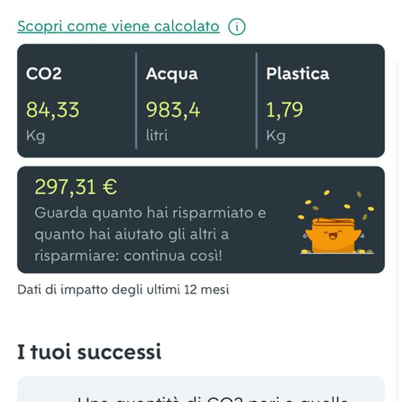Viewport: 402px width, 402px height.
Task: Open the 'Scopri come viene calcolato' link
Action: point(118,26)
